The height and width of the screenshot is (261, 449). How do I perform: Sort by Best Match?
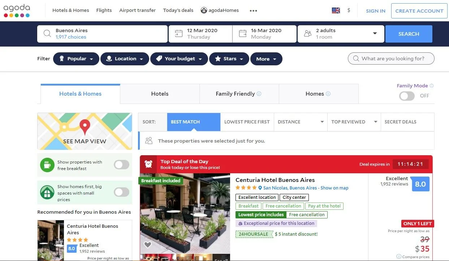point(194,122)
